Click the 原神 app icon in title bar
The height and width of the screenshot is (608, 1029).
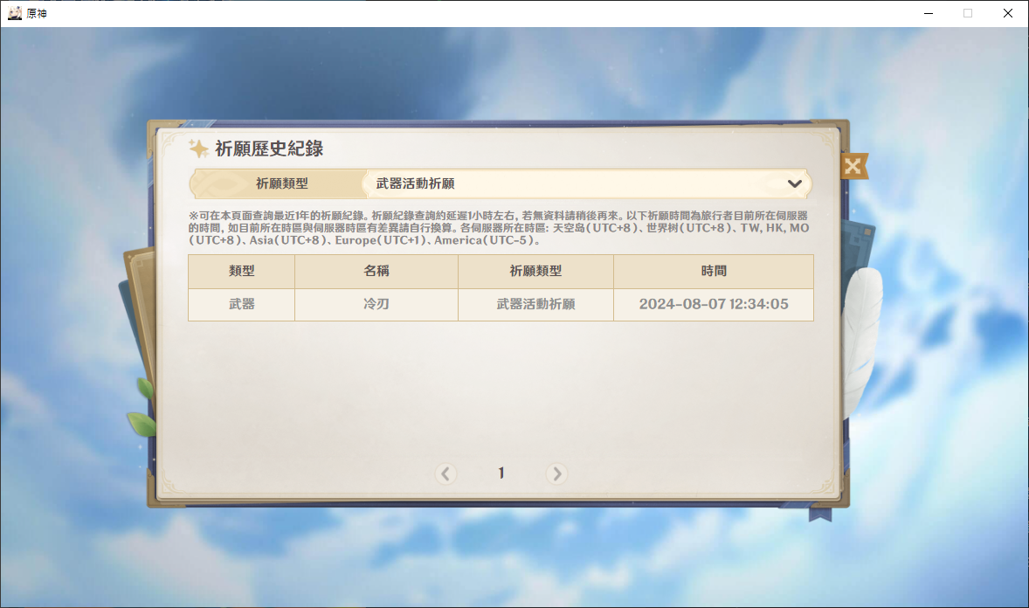[x=15, y=13]
